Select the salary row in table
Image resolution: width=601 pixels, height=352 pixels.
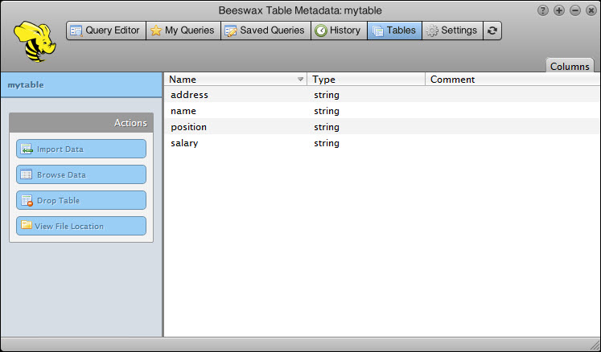(x=184, y=143)
